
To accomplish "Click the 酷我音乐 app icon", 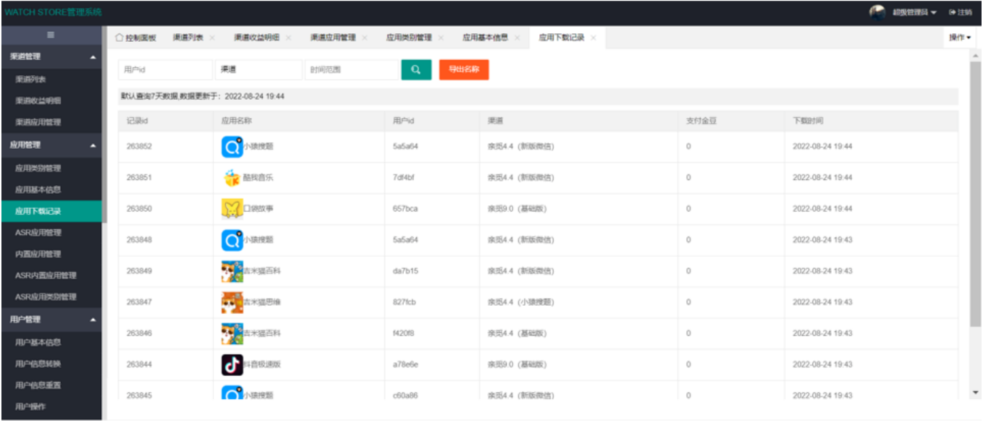I will point(231,178).
